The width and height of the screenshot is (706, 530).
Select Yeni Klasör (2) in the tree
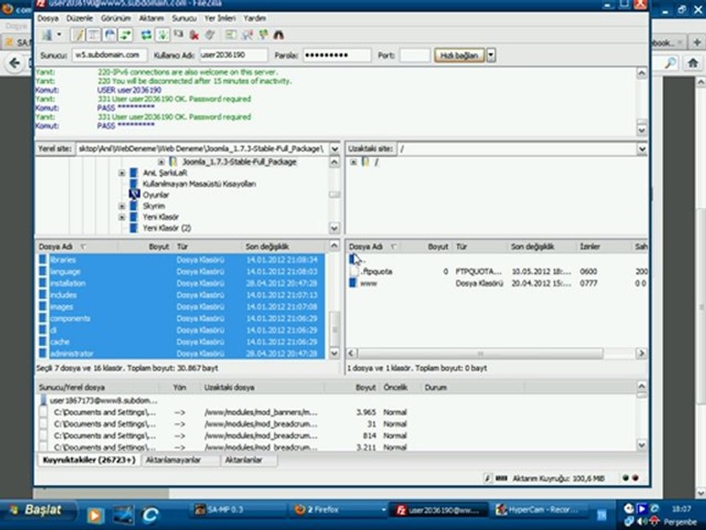pyautogui.click(x=167, y=228)
